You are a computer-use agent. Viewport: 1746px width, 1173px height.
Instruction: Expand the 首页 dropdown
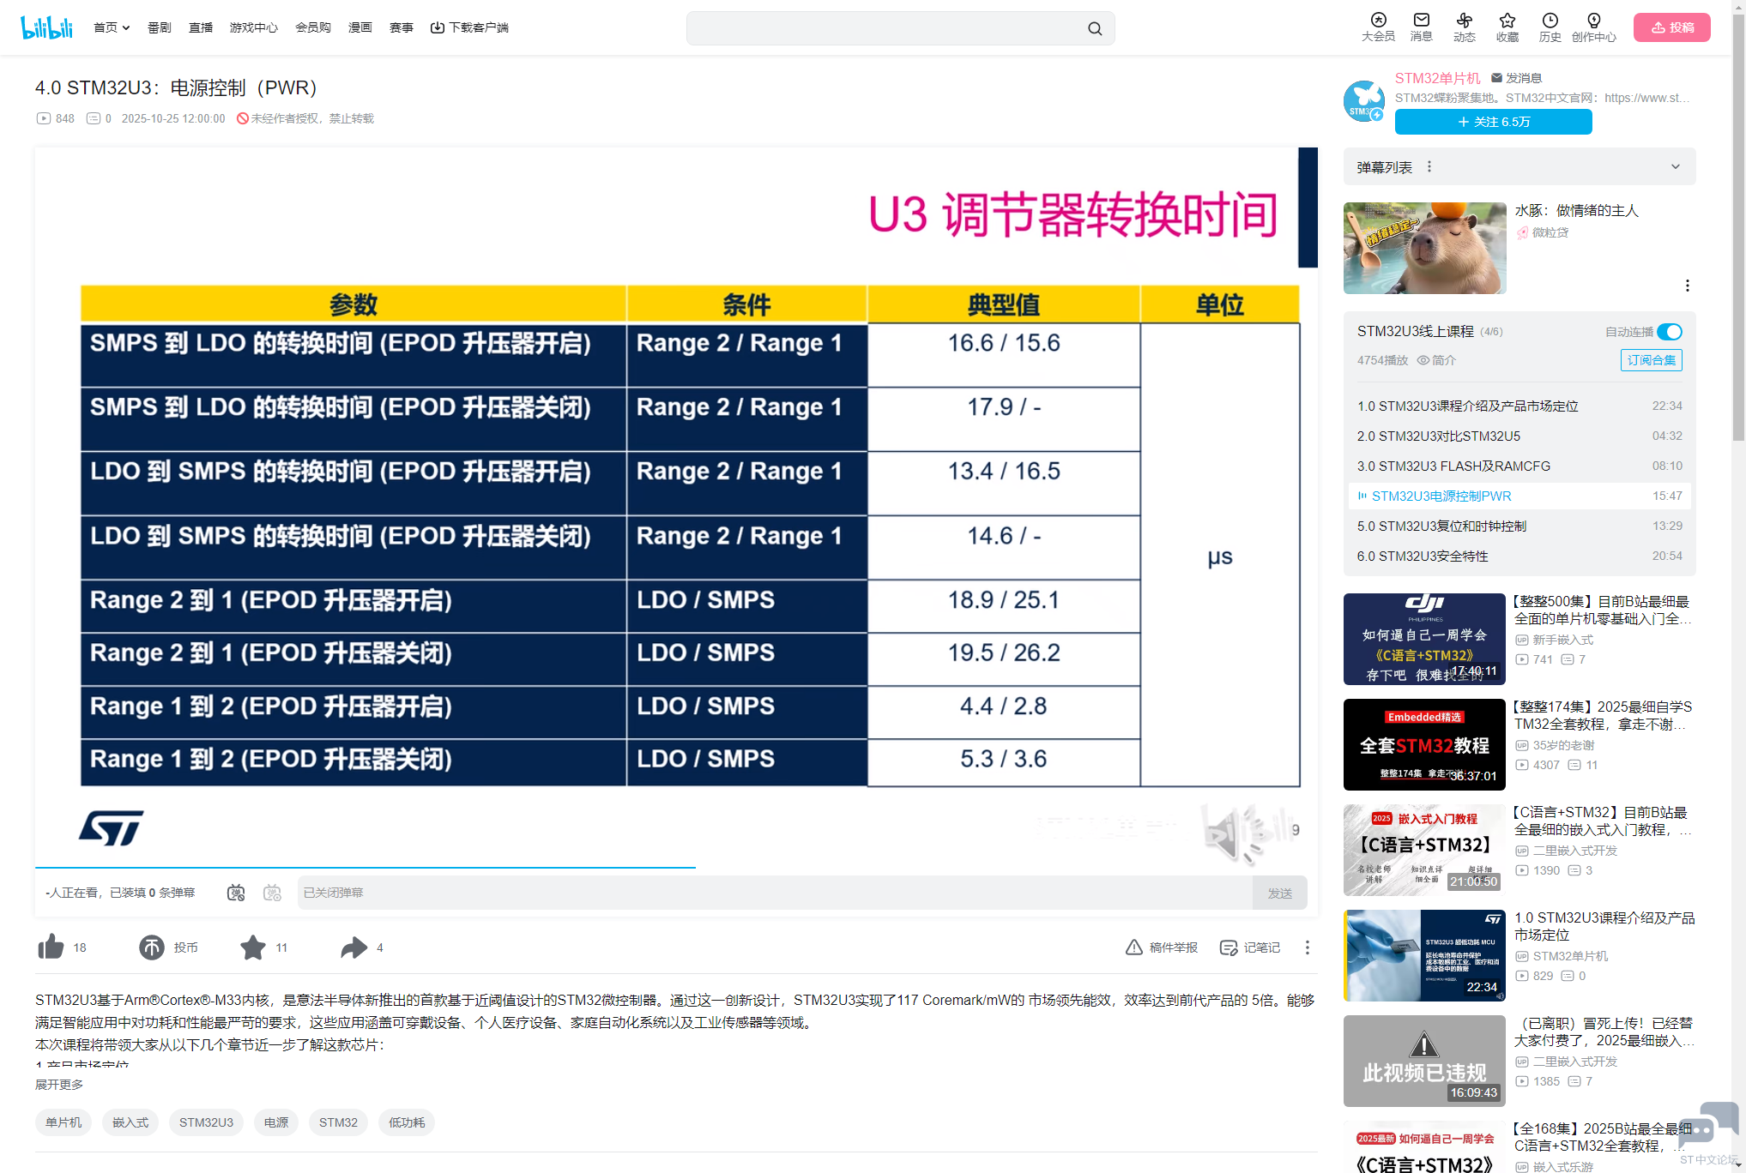click(x=112, y=27)
